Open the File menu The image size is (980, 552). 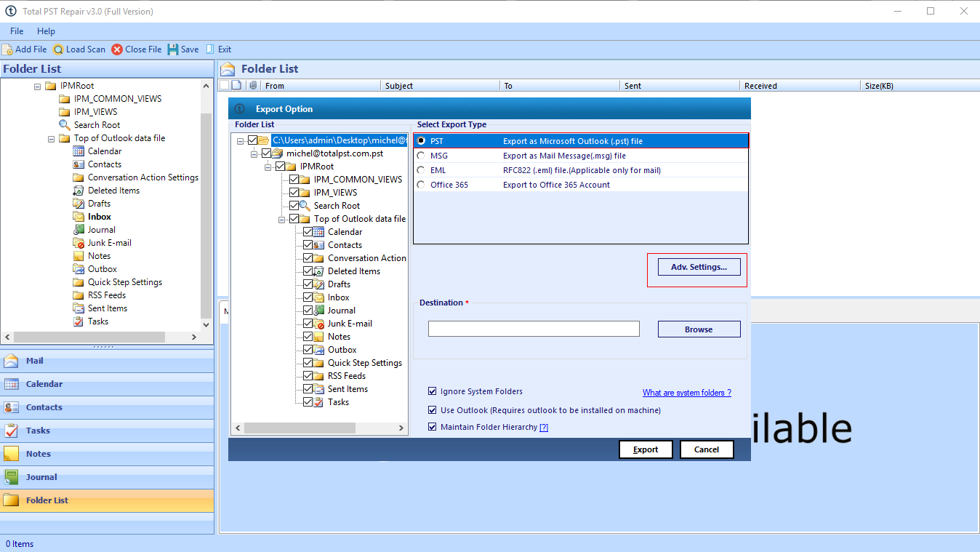pyautogui.click(x=17, y=31)
